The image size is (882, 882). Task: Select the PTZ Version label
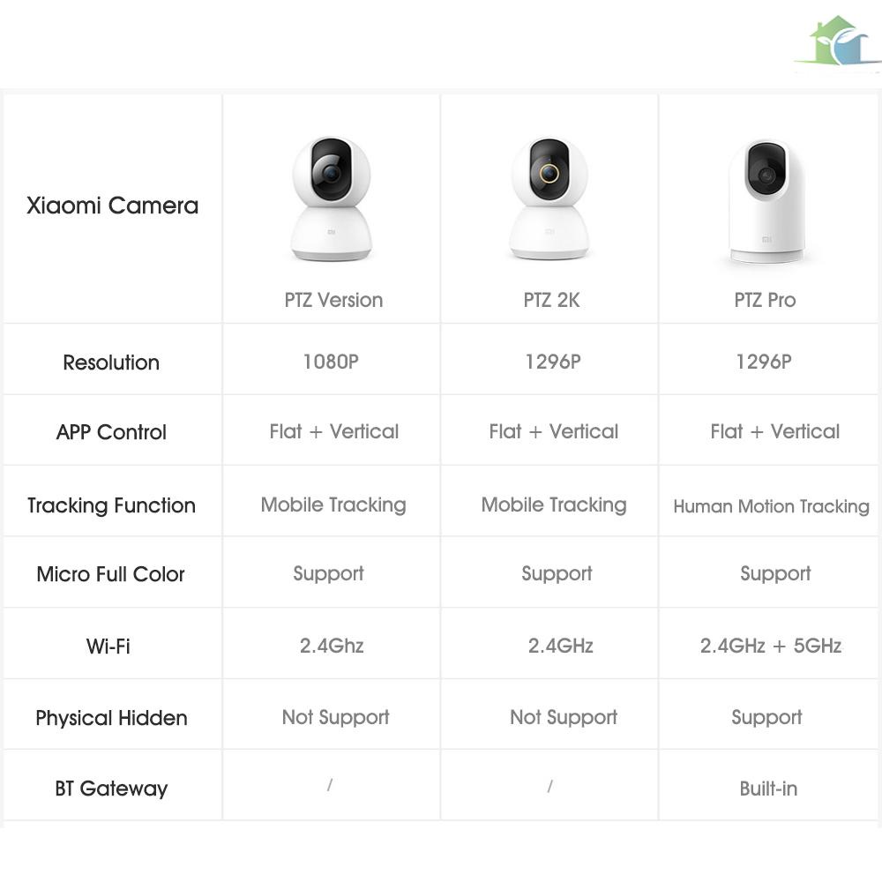[333, 300]
